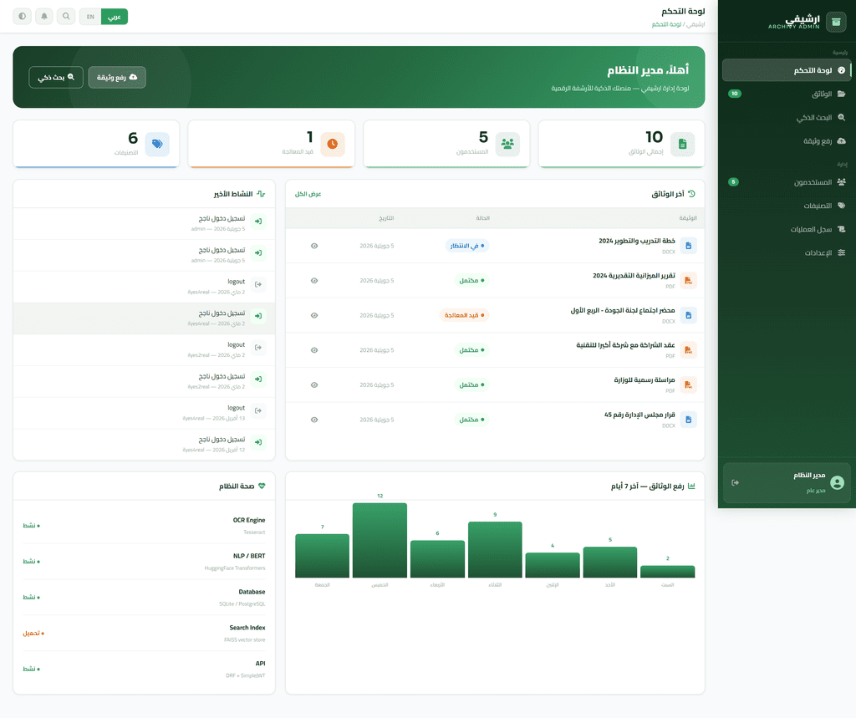Click قيد المعالجة status badge in table
Screen dimensions: 856x718
click(x=464, y=315)
